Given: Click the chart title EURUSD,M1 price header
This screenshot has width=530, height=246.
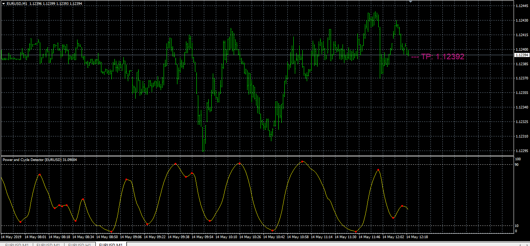Looking at the screenshot, I should pyautogui.click(x=44, y=3).
